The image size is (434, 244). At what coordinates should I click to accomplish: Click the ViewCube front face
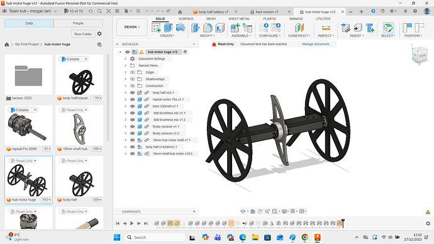423,55
